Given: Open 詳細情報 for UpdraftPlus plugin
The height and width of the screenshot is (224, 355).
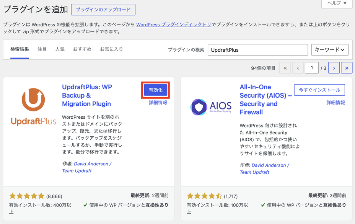Looking at the screenshot, I should point(158,103).
